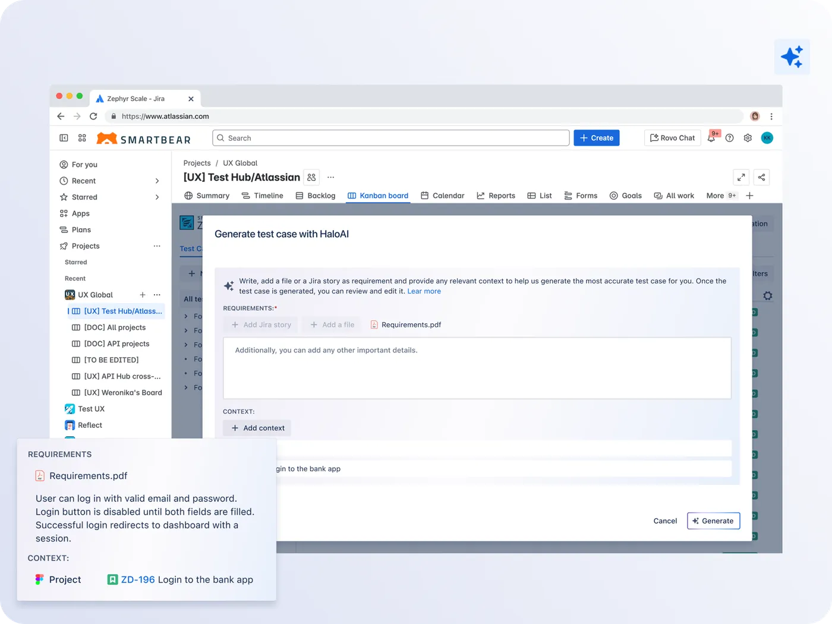Image resolution: width=832 pixels, height=624 pixels.
Task: Select the Kanban board tab
Action: click(x=378, y=196)
